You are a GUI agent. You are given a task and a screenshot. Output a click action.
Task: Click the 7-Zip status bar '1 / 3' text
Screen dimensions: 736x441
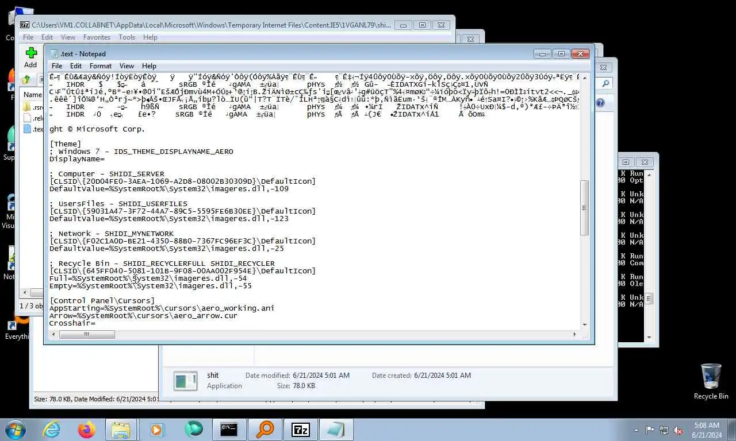point(31,306)
